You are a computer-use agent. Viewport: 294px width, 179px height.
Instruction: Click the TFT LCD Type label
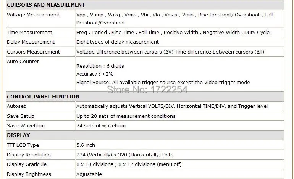click(x=23, y=145)
